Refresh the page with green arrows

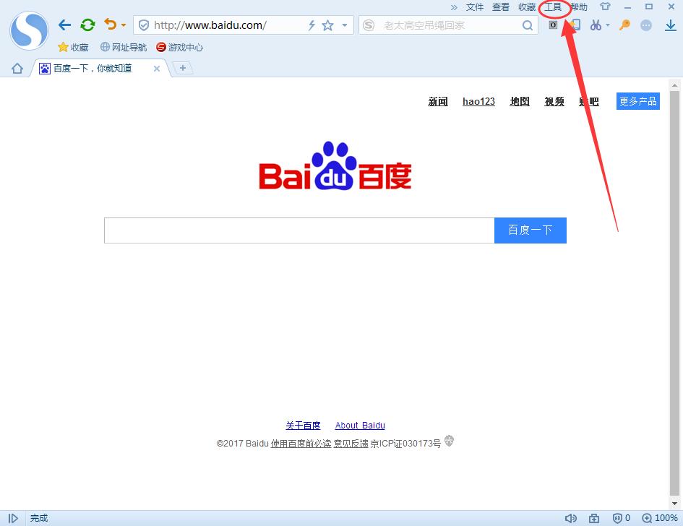(87, 25)
